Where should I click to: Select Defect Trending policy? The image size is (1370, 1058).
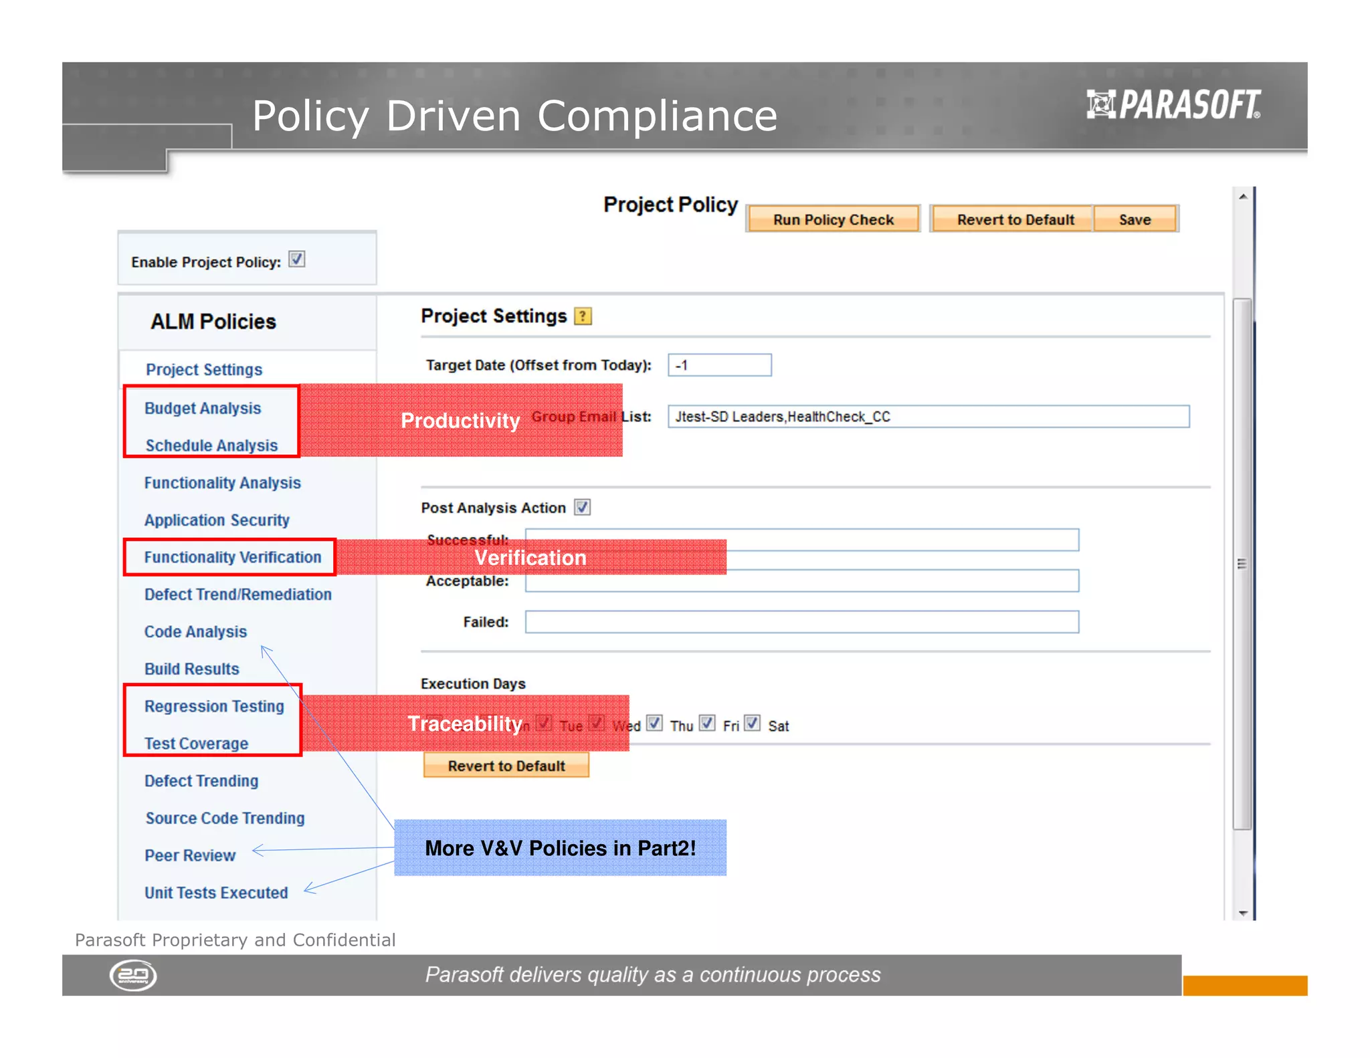tap(201, 781)
